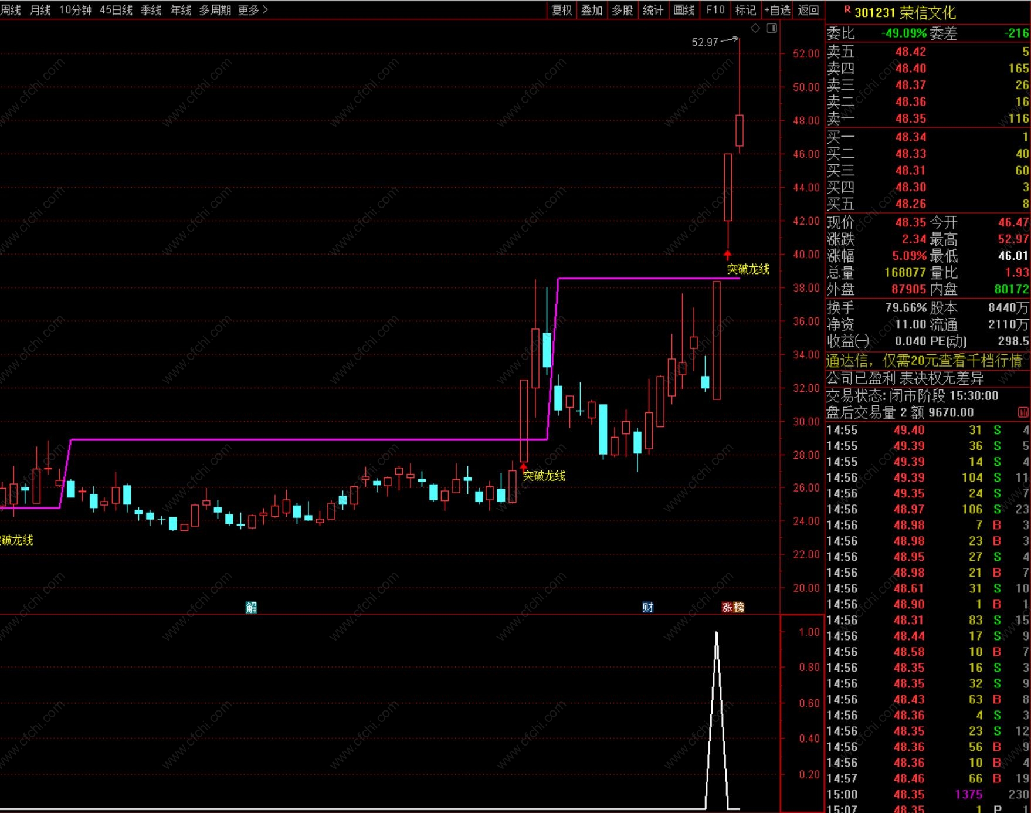Click the 外盘 87905 value

click(x=908, y=289)
